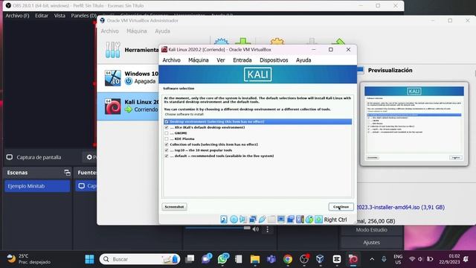Image resolution: width=476 pixels, height=268 pixels.
Task: Open Ayuda menu in Kali VM window
Action: pos(303,60)
